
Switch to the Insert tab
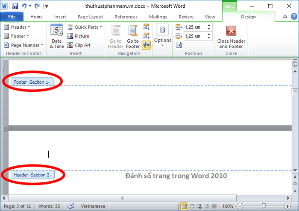pyautogui.click(x=60, y=17)
